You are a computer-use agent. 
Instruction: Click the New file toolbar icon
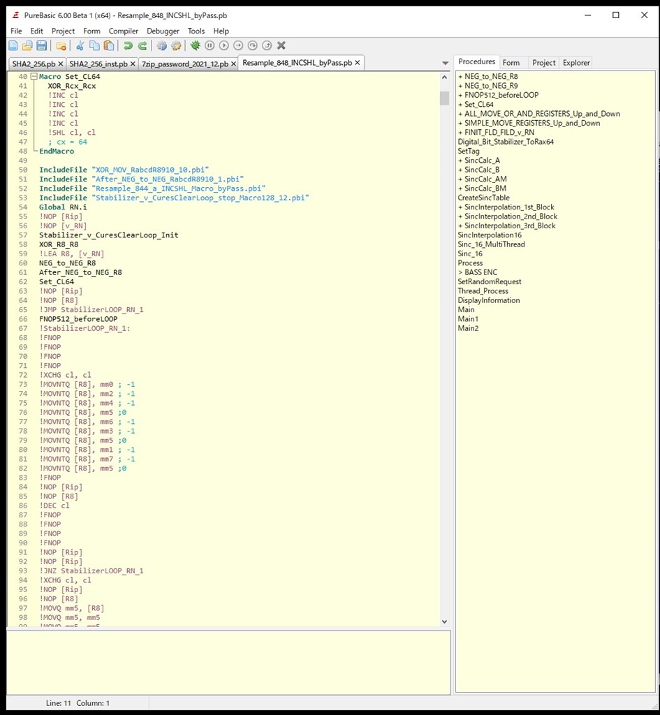tap(13, 45)
